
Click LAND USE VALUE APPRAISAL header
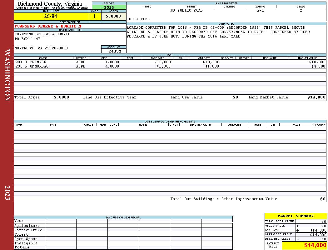click(123, 217)
